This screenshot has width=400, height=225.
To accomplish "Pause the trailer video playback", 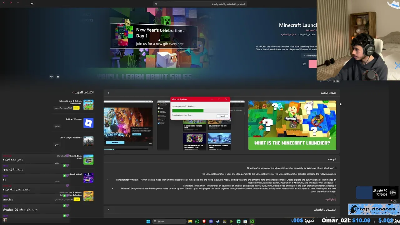I will click(57, 77).
